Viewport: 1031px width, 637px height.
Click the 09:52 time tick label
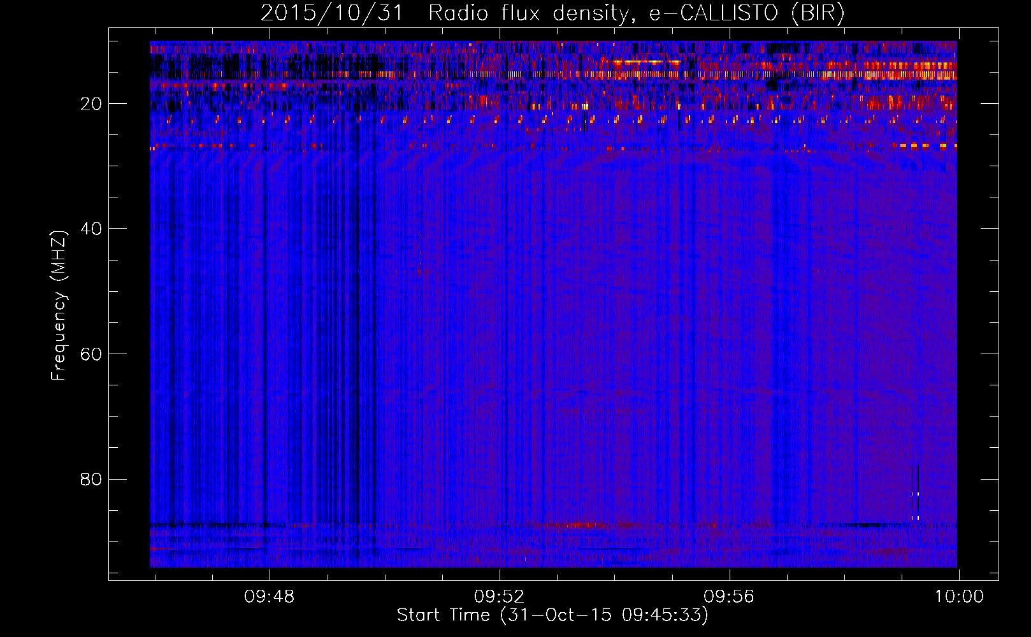500,597
